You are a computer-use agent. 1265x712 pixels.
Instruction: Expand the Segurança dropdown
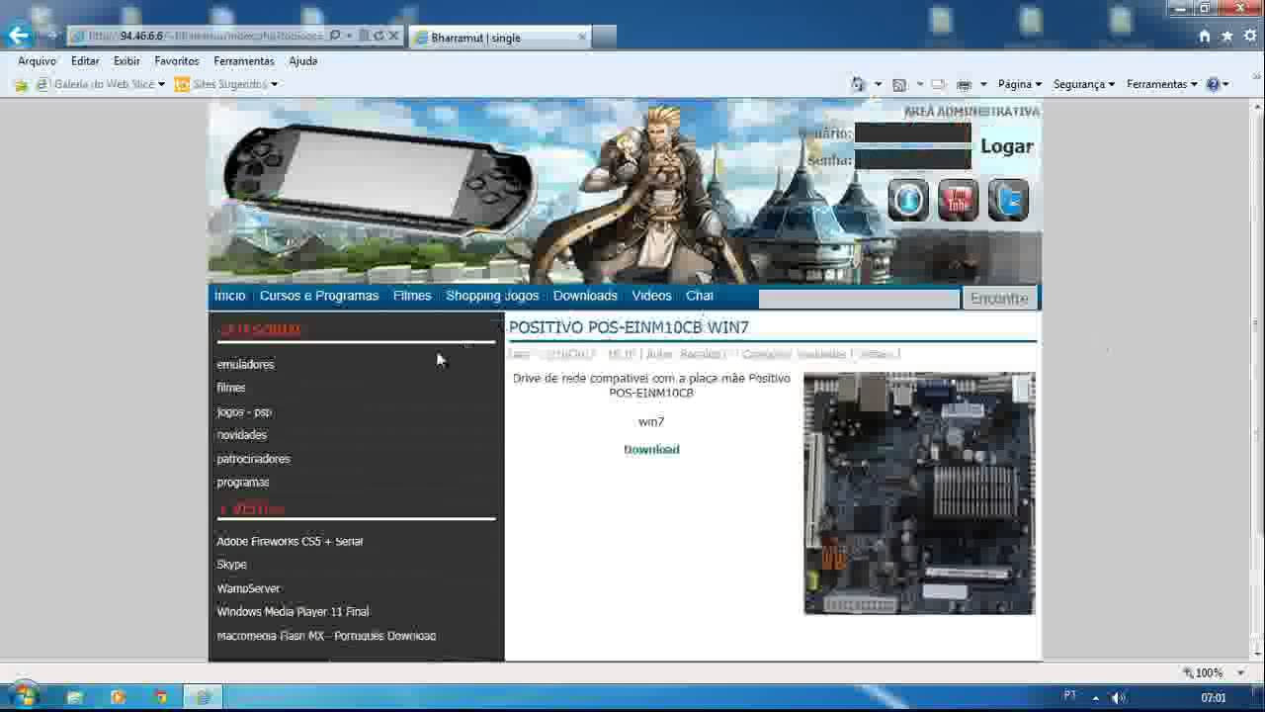click(1084, 84)
